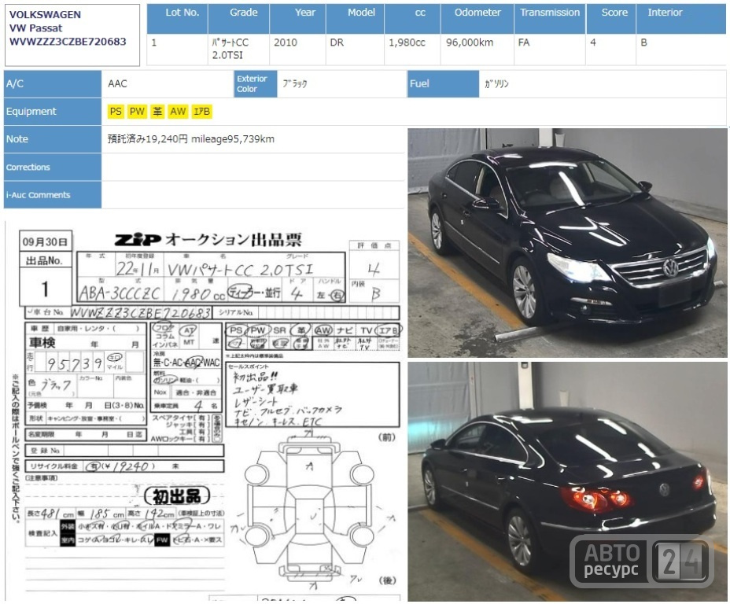The image size is (730, 604).
Task: Click the PW equipment tag
Action: [x=137, y=111]
